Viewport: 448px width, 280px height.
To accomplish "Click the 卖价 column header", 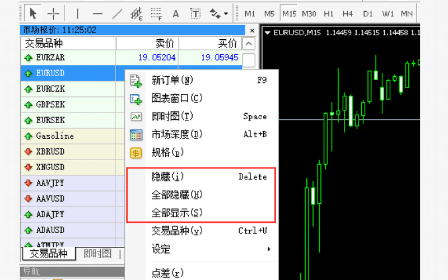I will pyautogui.click(x=147, y=44).
